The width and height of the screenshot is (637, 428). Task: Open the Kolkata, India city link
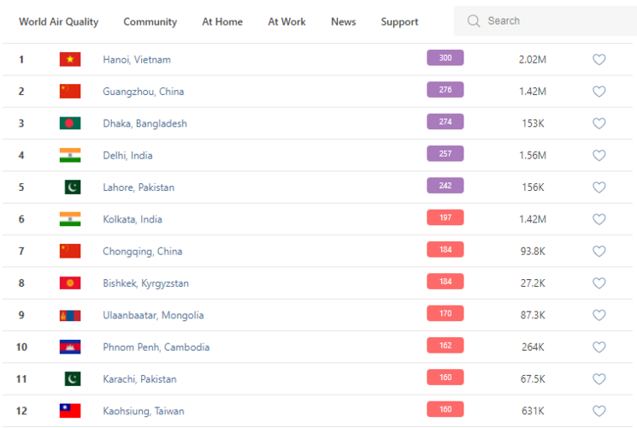pyautogui.click(x=137, y=219)
